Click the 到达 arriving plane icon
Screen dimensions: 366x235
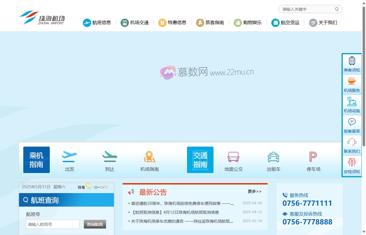pyautogui.click(x=109, y=156)
